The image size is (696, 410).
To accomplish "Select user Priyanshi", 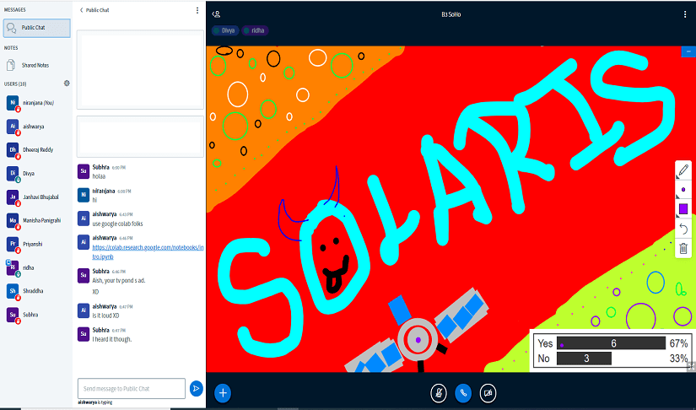I will pos(36,244).
